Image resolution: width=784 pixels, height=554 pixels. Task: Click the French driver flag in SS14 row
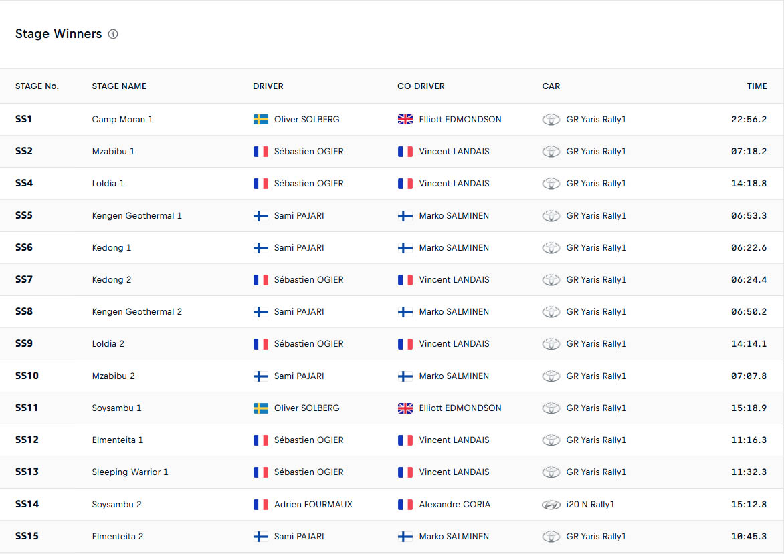click(261, 505)
